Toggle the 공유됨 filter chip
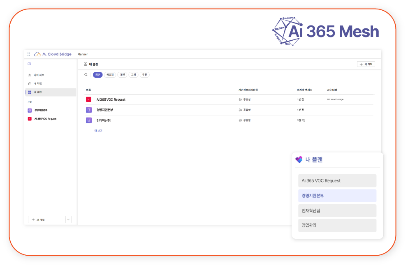Image resolution: width=408 pixels, height=268 pixels. coord(110,75)
